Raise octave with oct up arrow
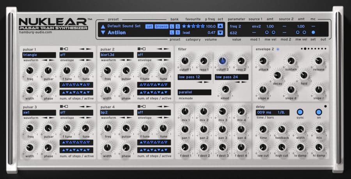Viewport: 351px width, 179px height. coord(220,26)
